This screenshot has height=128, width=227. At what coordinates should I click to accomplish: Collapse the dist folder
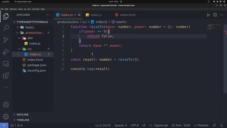tap(33, 38)
